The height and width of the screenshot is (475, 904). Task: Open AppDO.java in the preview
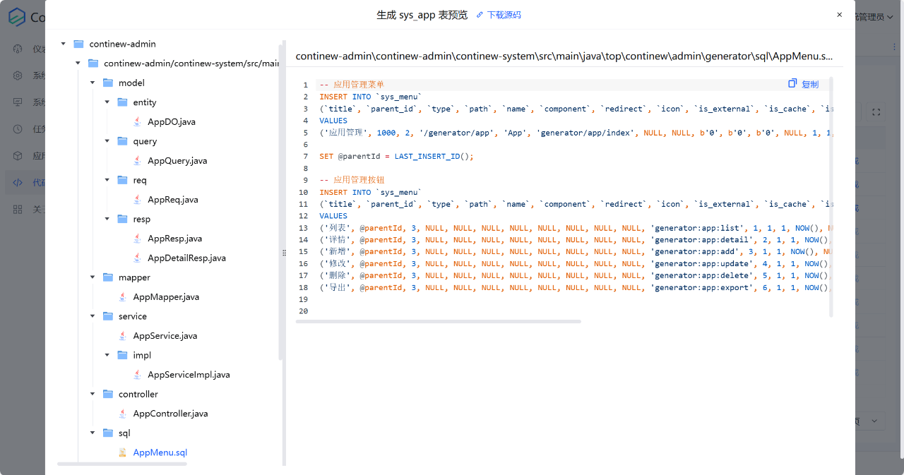(x=172, y=122)
